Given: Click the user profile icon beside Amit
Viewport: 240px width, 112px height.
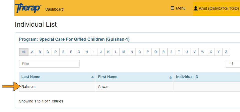Looking at the screenshot, I should click(x=195, y=8).
